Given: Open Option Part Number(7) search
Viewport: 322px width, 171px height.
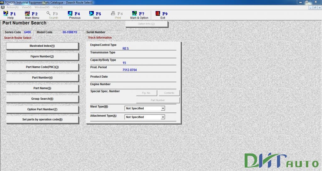Looking at the screenshot, I should tap(42, 109).
